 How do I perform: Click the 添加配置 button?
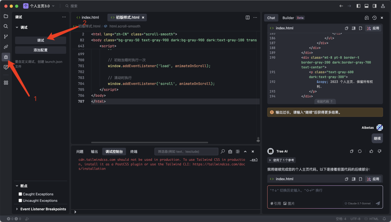coord(41,50)
